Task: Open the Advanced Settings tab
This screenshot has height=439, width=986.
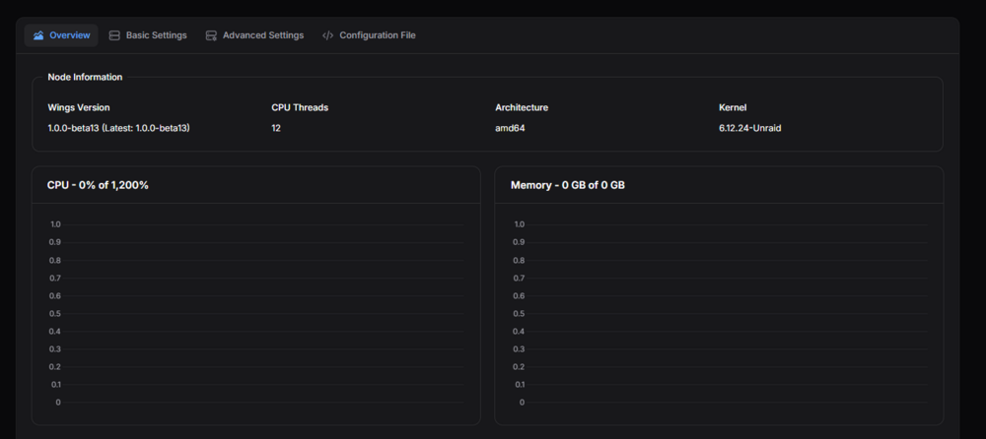Action: [x=254, y=35]
